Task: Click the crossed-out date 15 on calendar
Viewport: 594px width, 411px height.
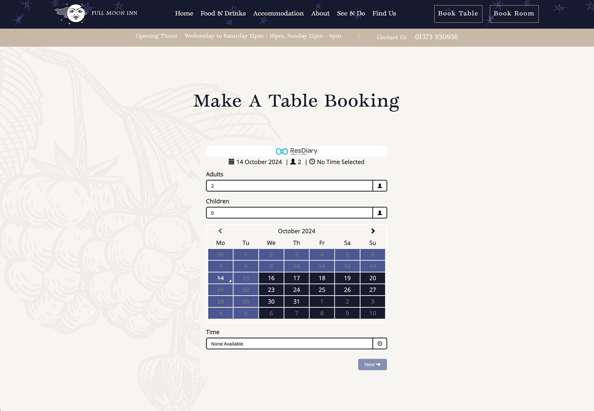Action: coord(246,278)
